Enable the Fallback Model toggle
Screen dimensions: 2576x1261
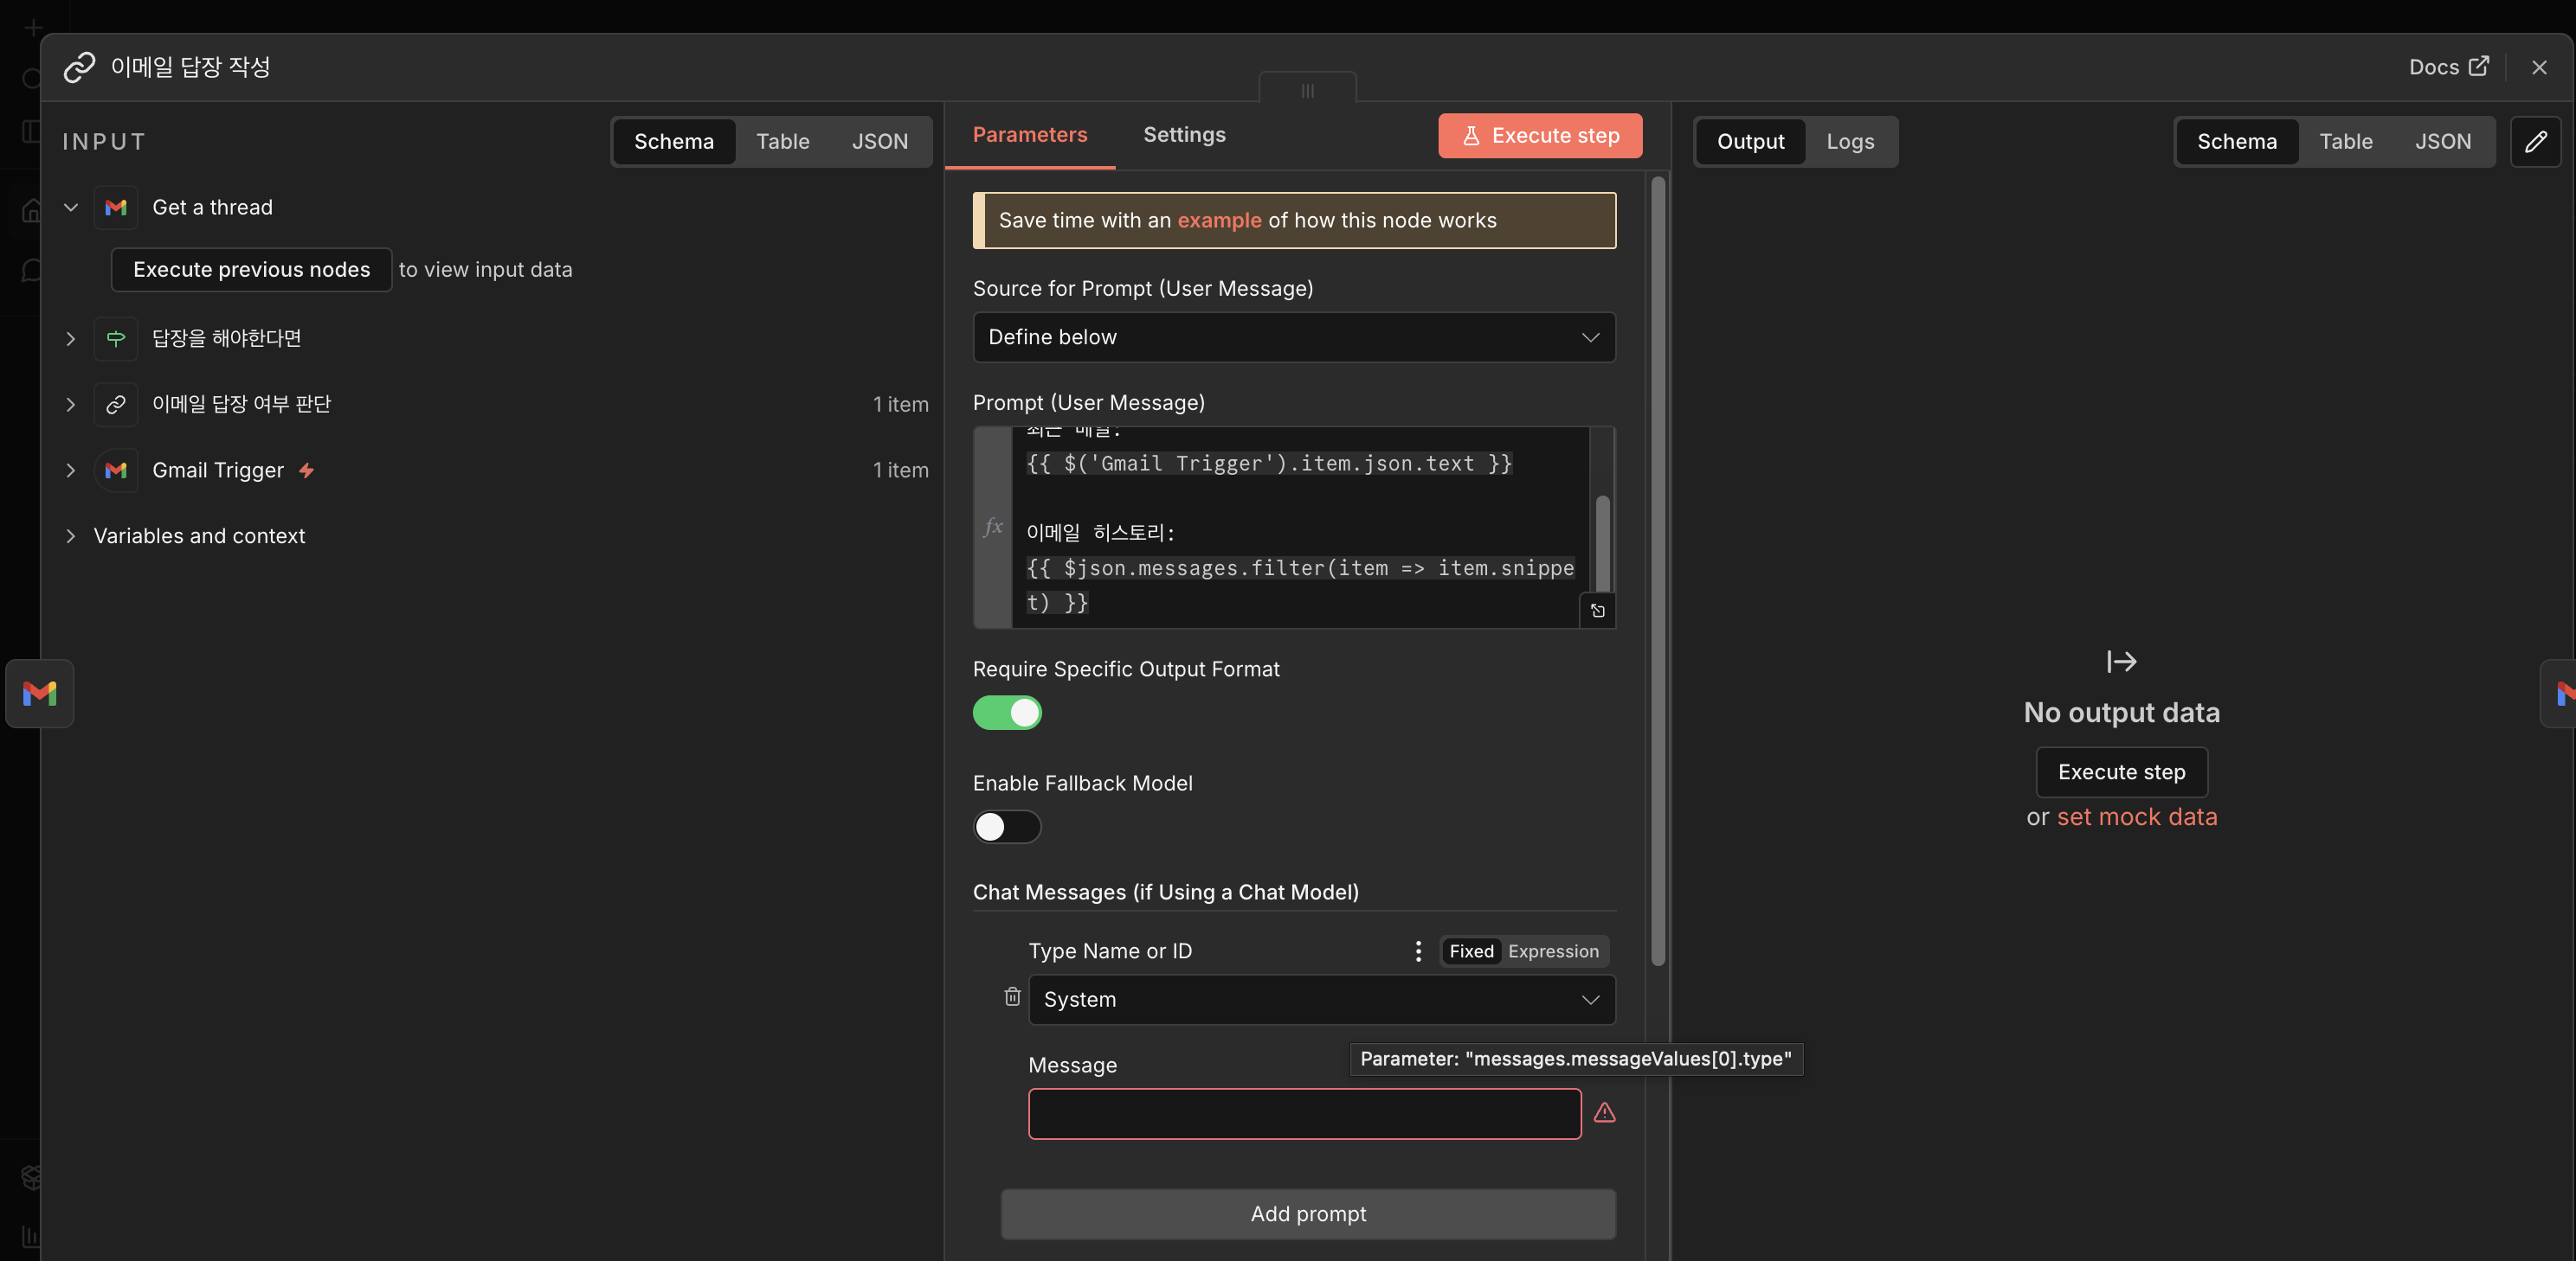tap(1007, 828)
